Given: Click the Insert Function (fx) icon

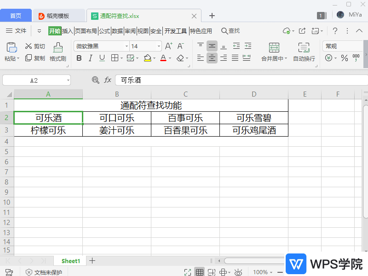Looking at the screenshot, I should pos(108,80).
